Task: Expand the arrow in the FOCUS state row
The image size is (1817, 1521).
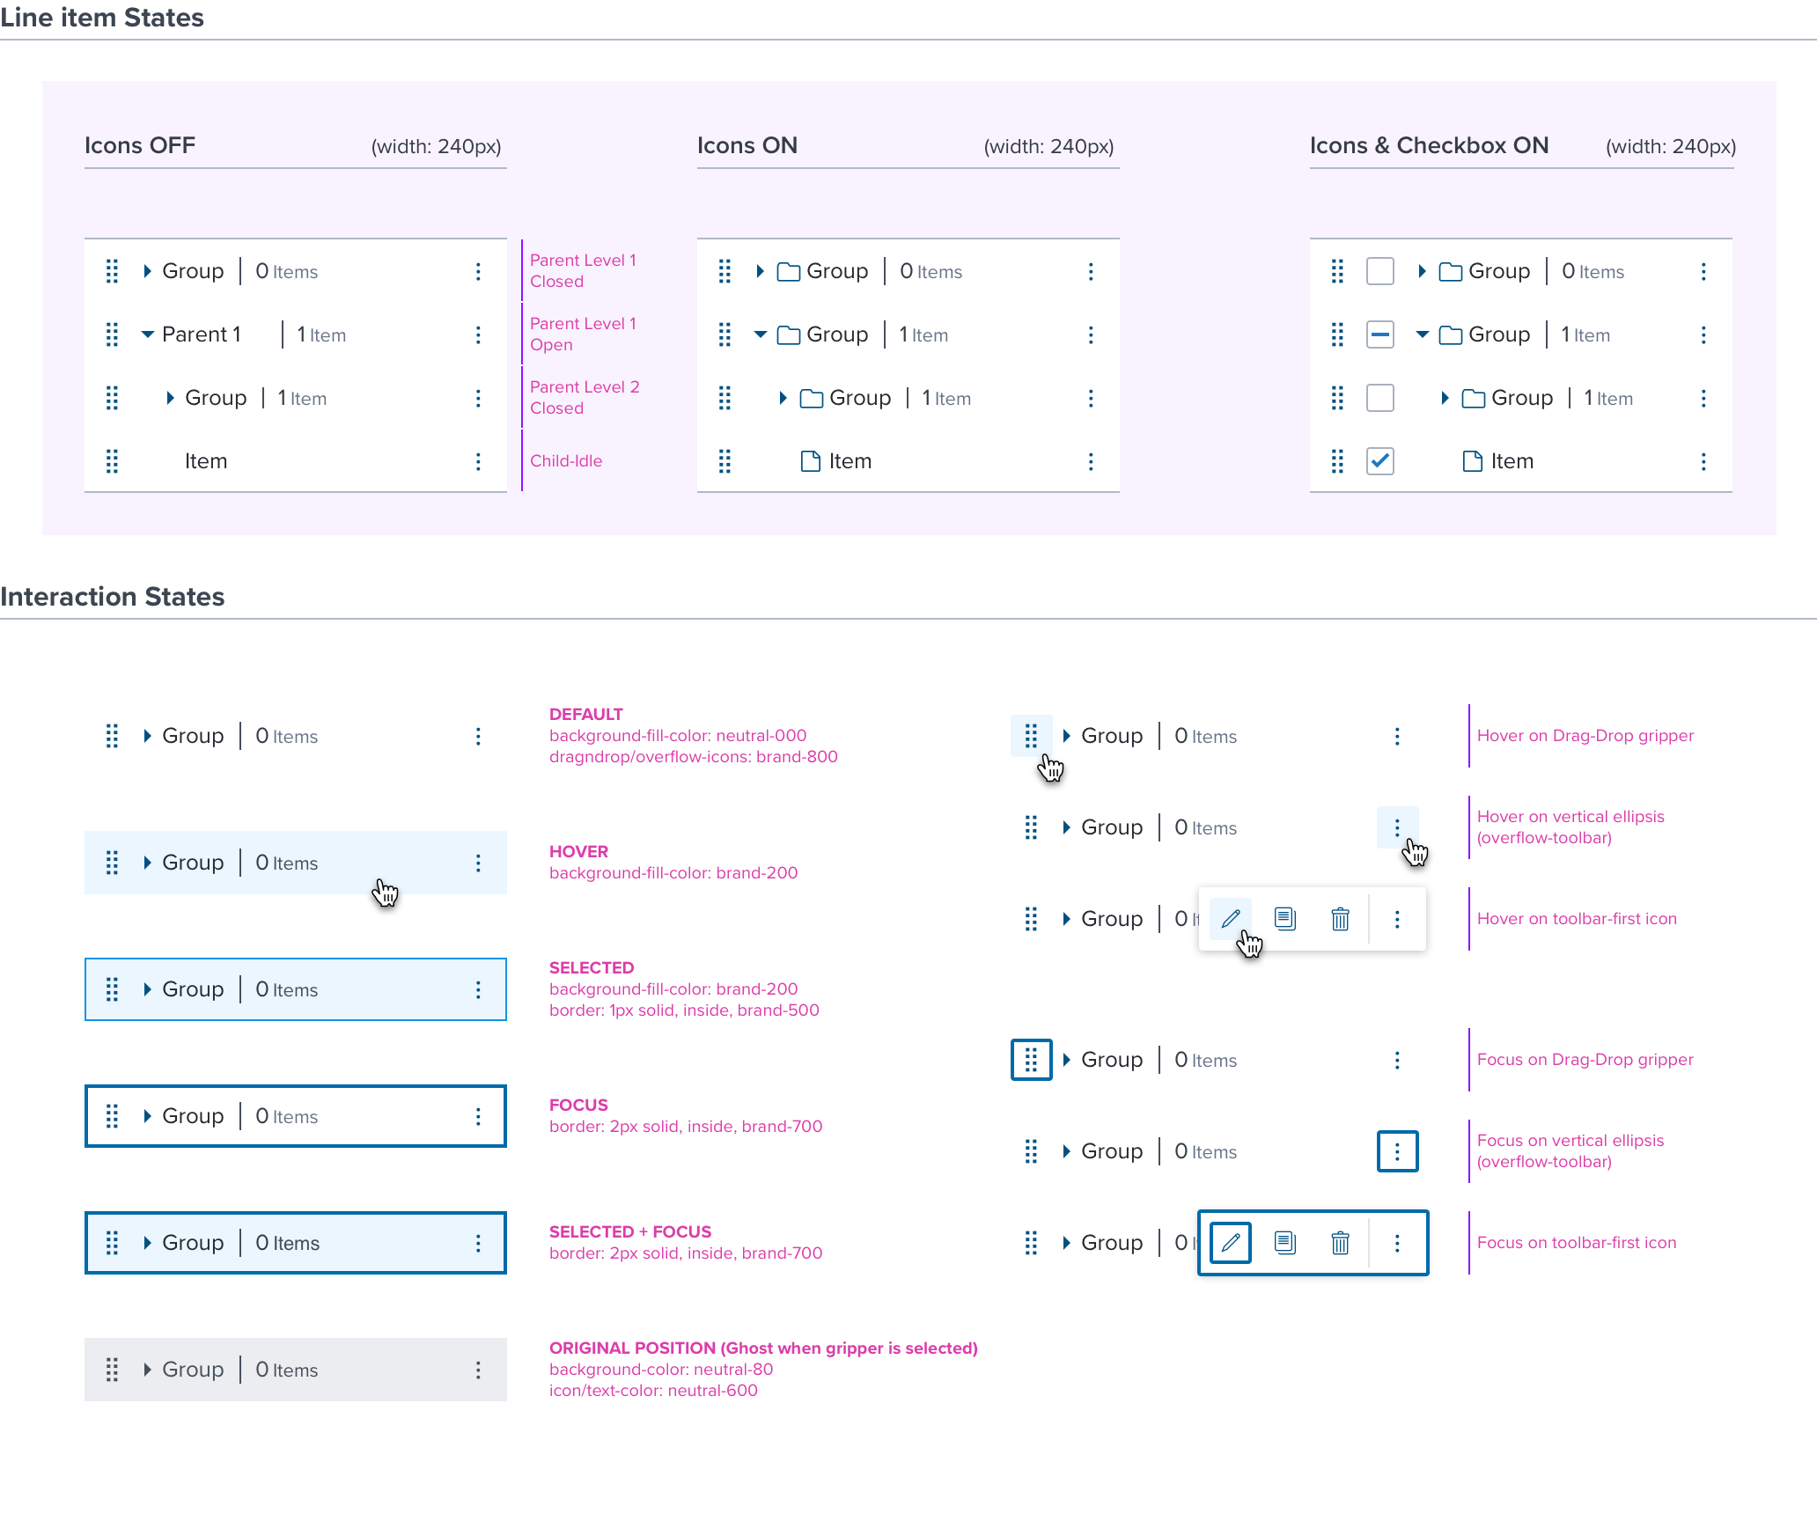Action: (x=147, y=1116)
